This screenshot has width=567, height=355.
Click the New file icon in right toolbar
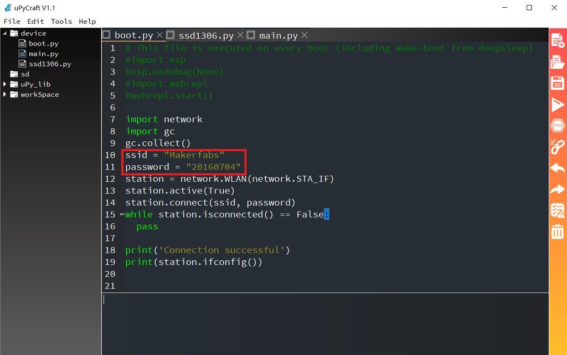click(557, 40)
